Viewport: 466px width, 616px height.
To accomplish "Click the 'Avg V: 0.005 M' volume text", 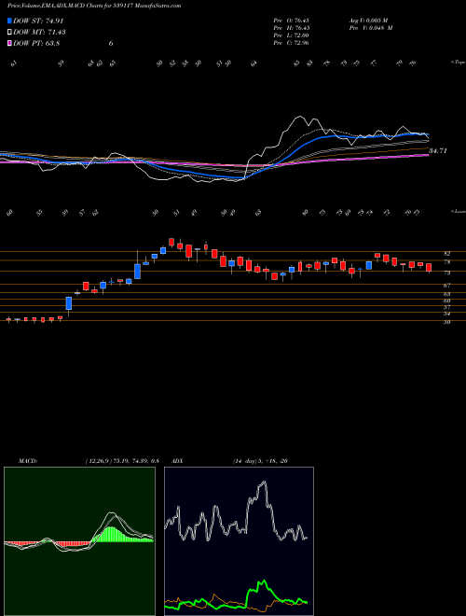I will tap(371, 20).
